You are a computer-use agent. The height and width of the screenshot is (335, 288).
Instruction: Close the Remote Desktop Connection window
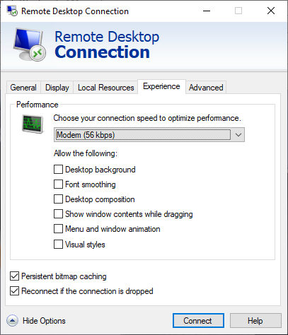[x=271, y=11]
